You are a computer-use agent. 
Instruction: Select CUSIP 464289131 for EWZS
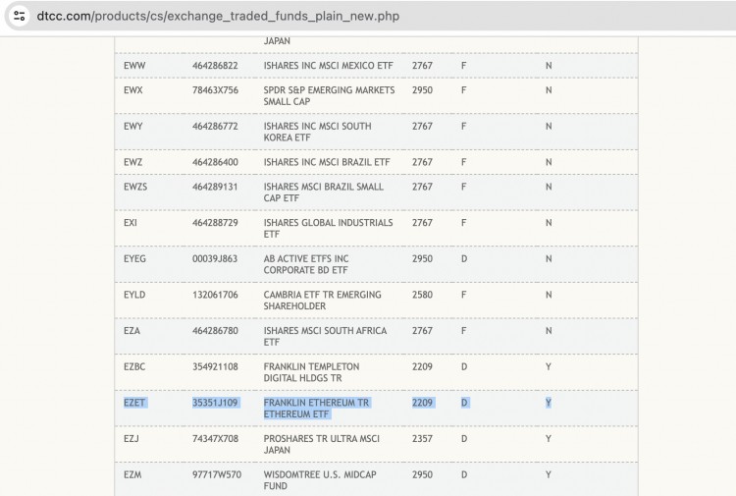(x=215, y=187)
